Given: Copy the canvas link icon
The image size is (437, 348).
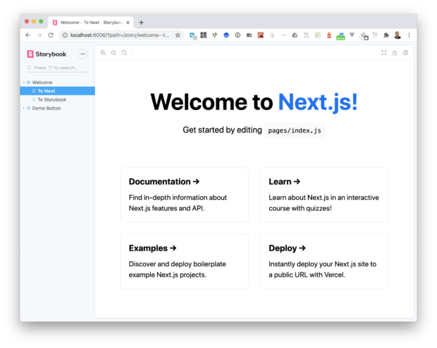Looking at the screenshot, I should click(405, 53).
